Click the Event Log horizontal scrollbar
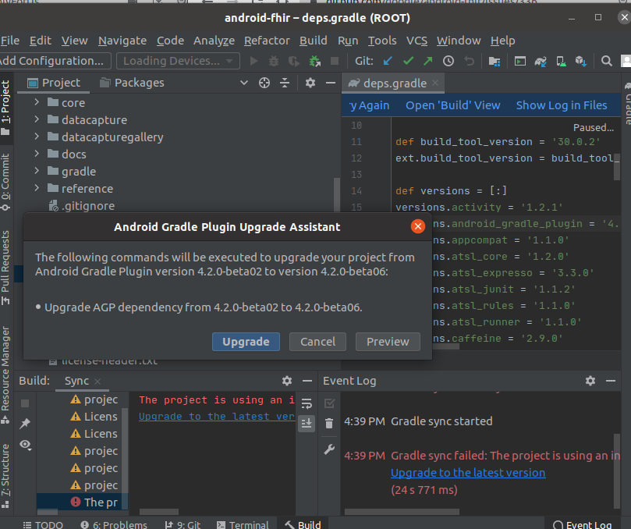The height and width of the screenshot is (529, 631). click(402, 512)
